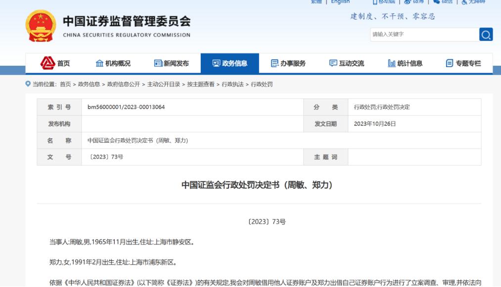
Task: Open the 办事服务 navigation tab
Action: 288,63
